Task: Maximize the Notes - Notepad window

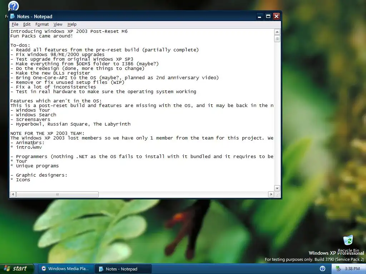Action: (268, 16)
